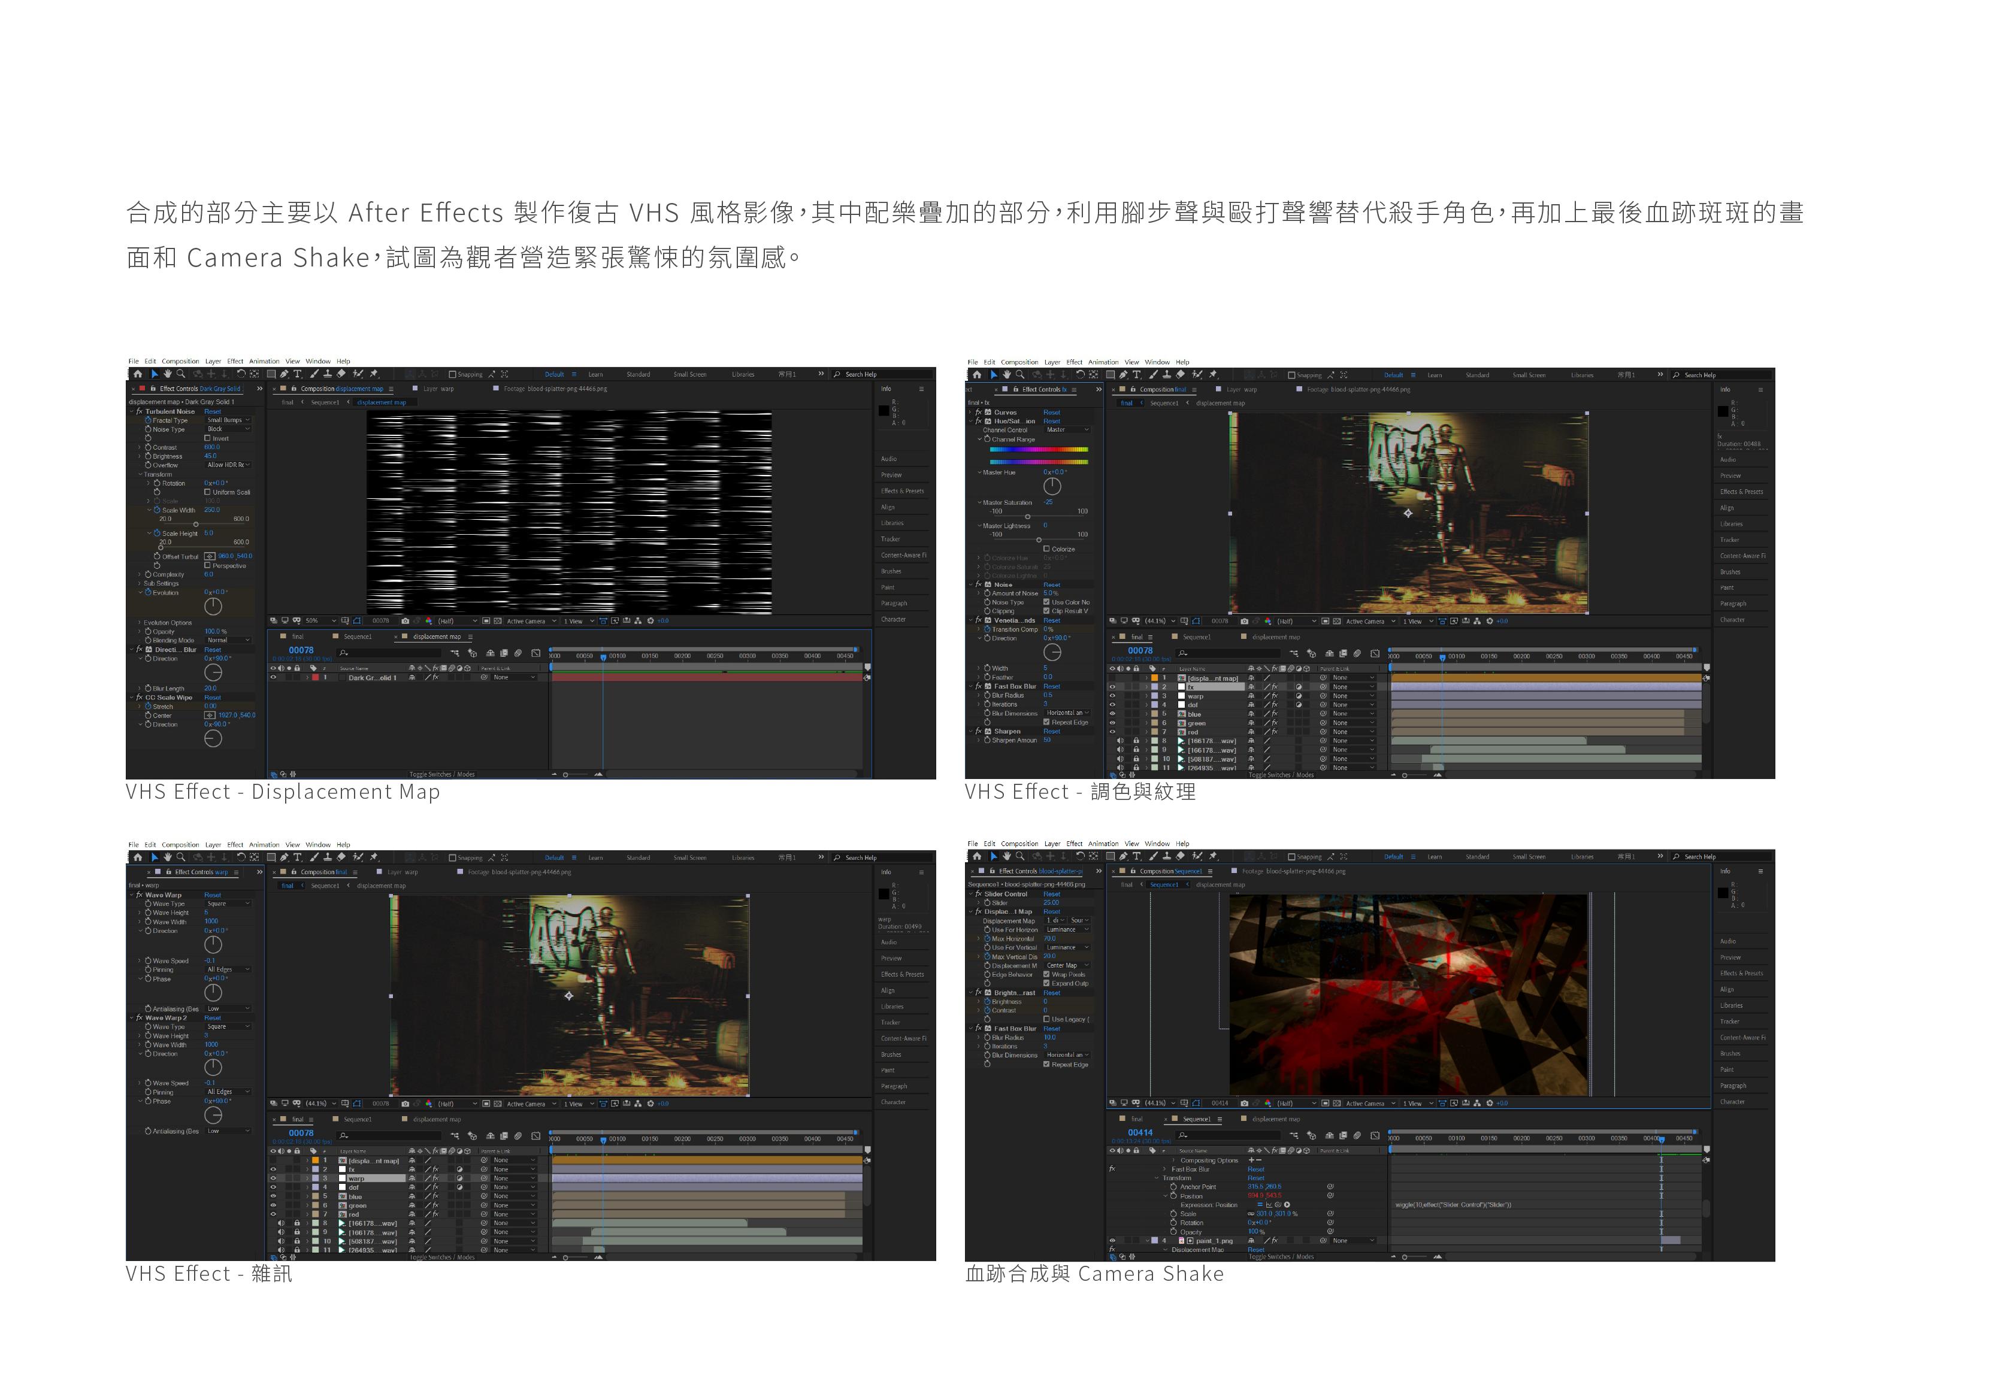Click the parent pick whip of paint_1.png layer
The image size is (1997, 1373).
coord(1323,1241)
